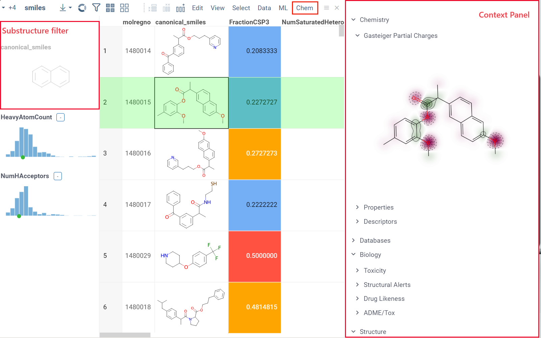The height and width of the screenshot is (338, 541).
Task: Click the refresh/sync icon in the toolbar
Action: [82, 7]
